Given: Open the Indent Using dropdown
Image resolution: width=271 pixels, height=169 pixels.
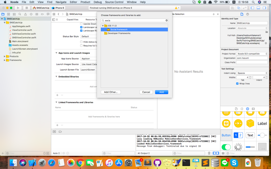Looking at the screenshot, I should (252, 73).
